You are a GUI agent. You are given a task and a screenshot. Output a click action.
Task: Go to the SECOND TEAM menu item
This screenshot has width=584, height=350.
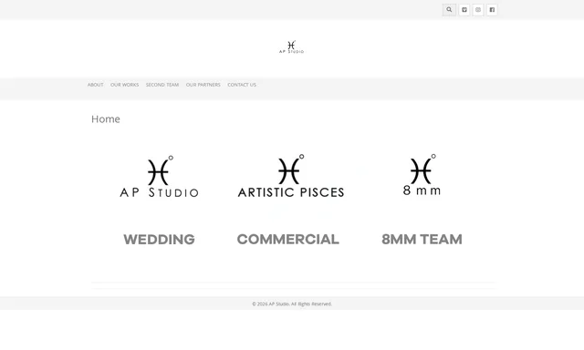point(162,85)
